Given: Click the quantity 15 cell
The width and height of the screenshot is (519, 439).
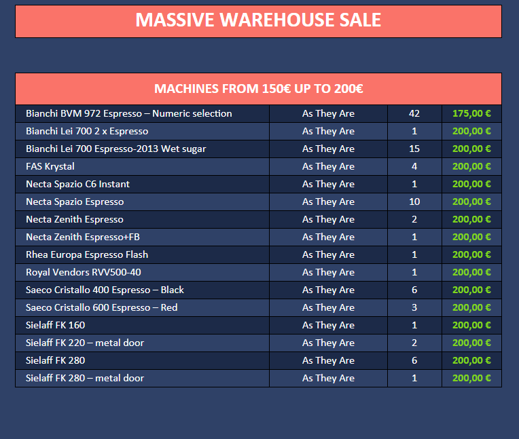Looking at the screenshot, I should [x=414, y=149].
